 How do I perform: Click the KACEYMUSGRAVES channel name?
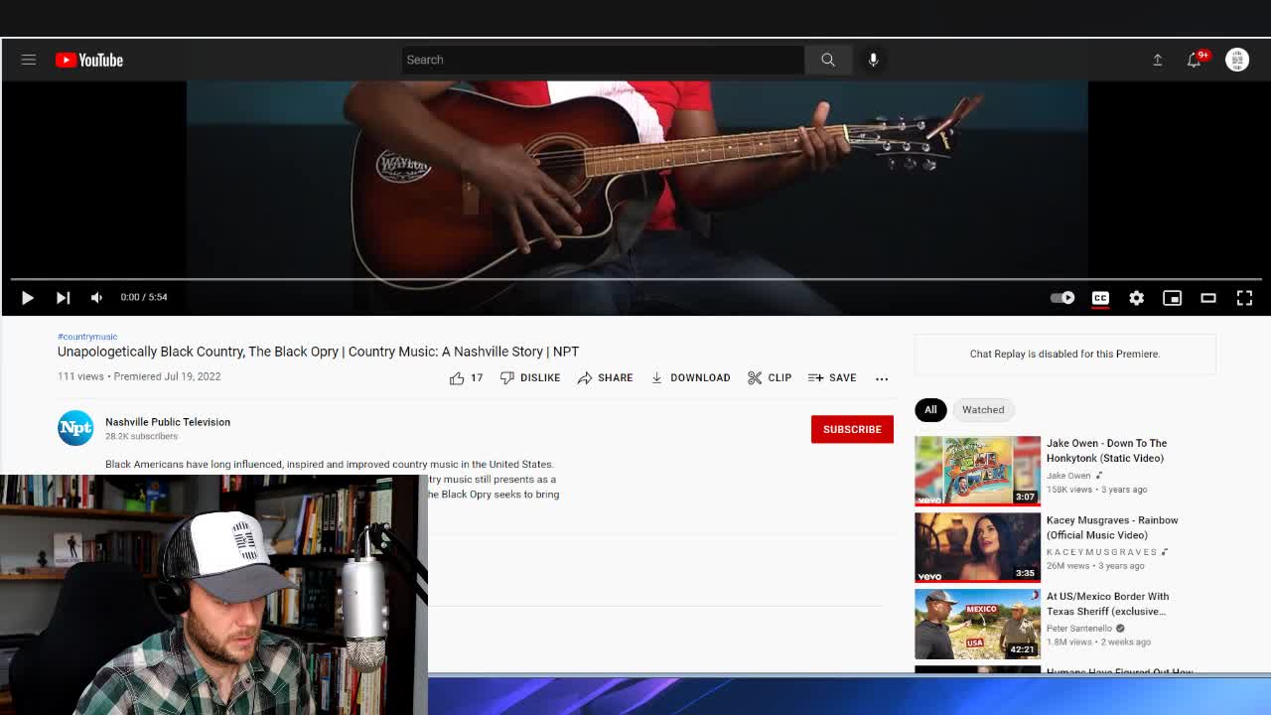coord(1102,552)
